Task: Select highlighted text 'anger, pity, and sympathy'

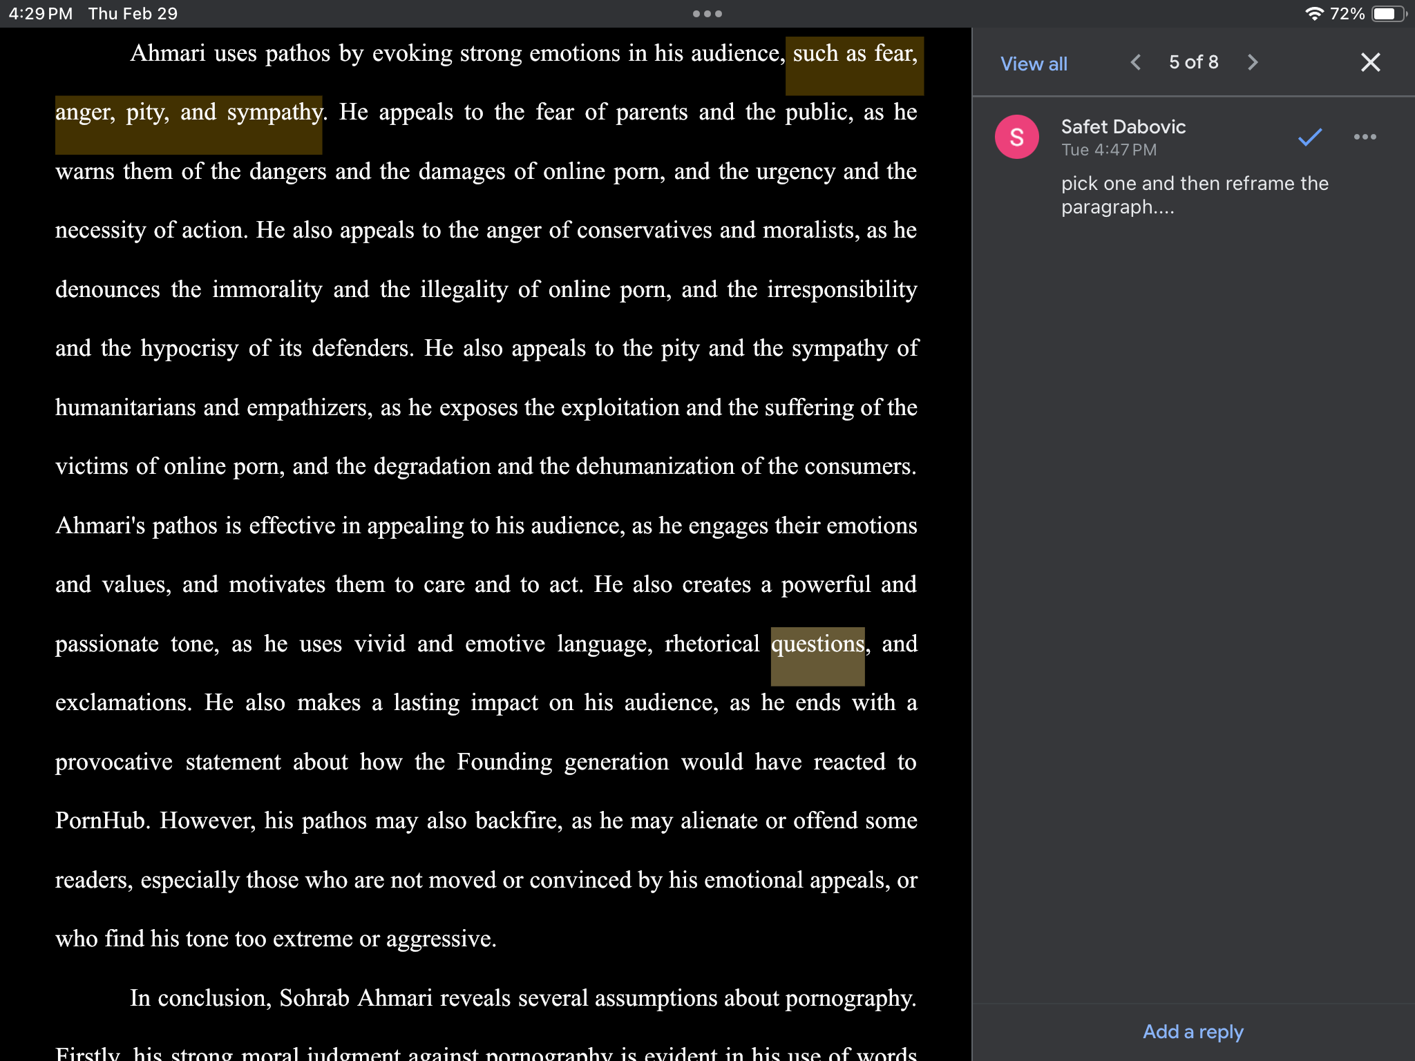Action: (188, 112)
